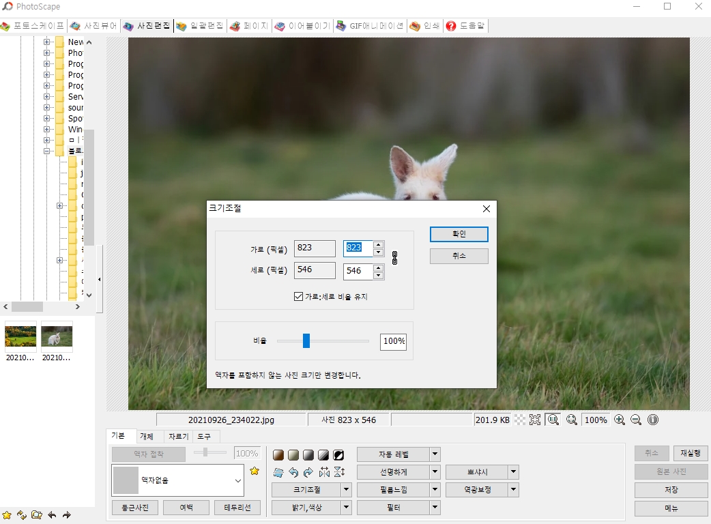Open the 액자없음 frame combo box
The width and height of the screenshot is (711, 524).
tap(177, 480)
